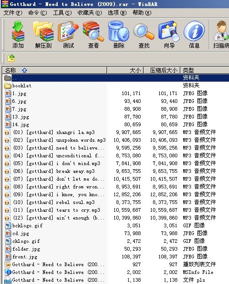Select the parent folder '..' icon
The height and width of the screenshot is (284, 229).
tap(8, 78)
